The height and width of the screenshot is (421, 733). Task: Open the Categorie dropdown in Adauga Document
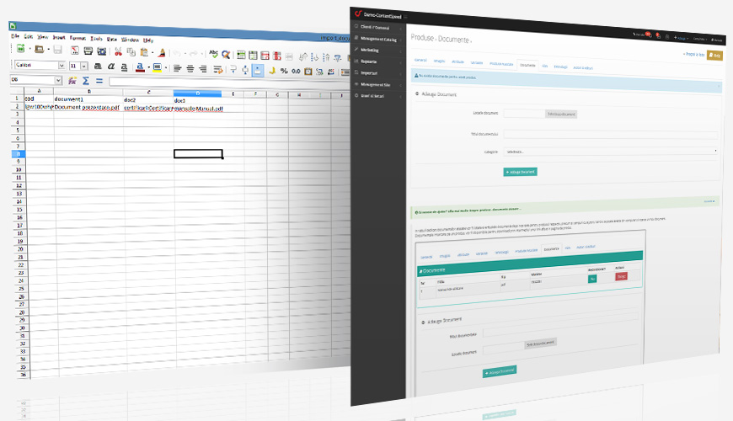tap(610, 152)
